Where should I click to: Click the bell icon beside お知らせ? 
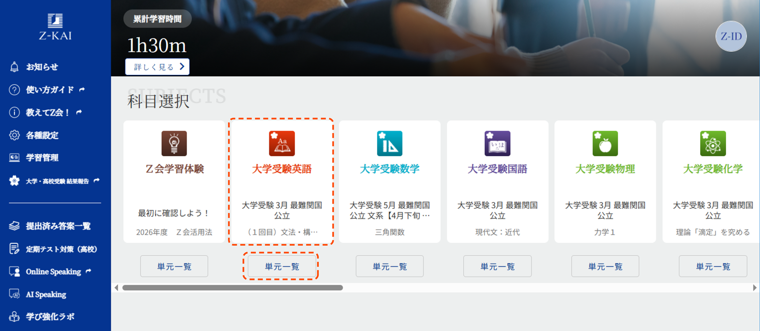tap(14, 67)
